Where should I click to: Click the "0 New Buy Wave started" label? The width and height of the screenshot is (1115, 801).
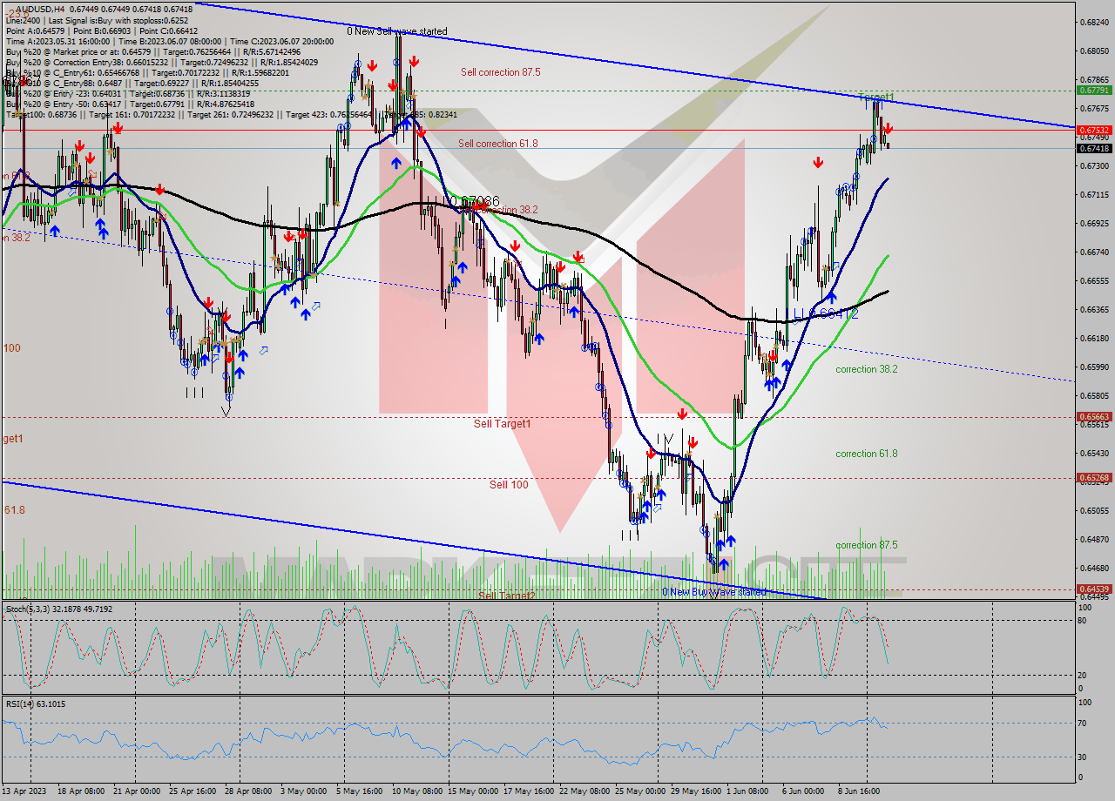click(715, 591)
